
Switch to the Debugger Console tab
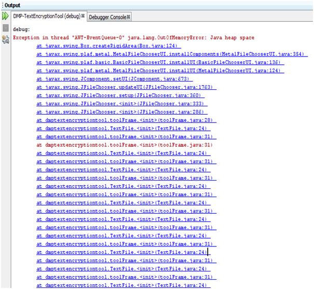[x=107, y=17]
